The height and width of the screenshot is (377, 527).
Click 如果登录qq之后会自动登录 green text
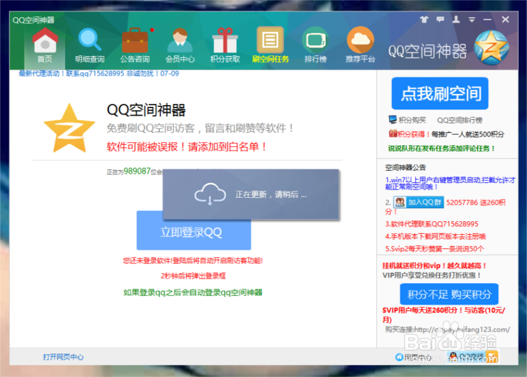coord(192,292)
